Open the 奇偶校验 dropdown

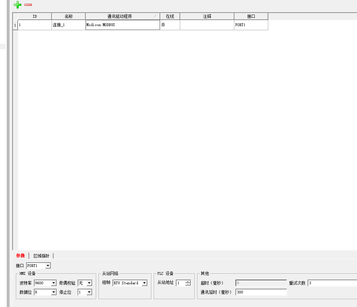pos(89,283)
